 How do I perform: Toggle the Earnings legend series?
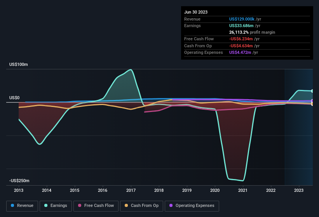55,206
